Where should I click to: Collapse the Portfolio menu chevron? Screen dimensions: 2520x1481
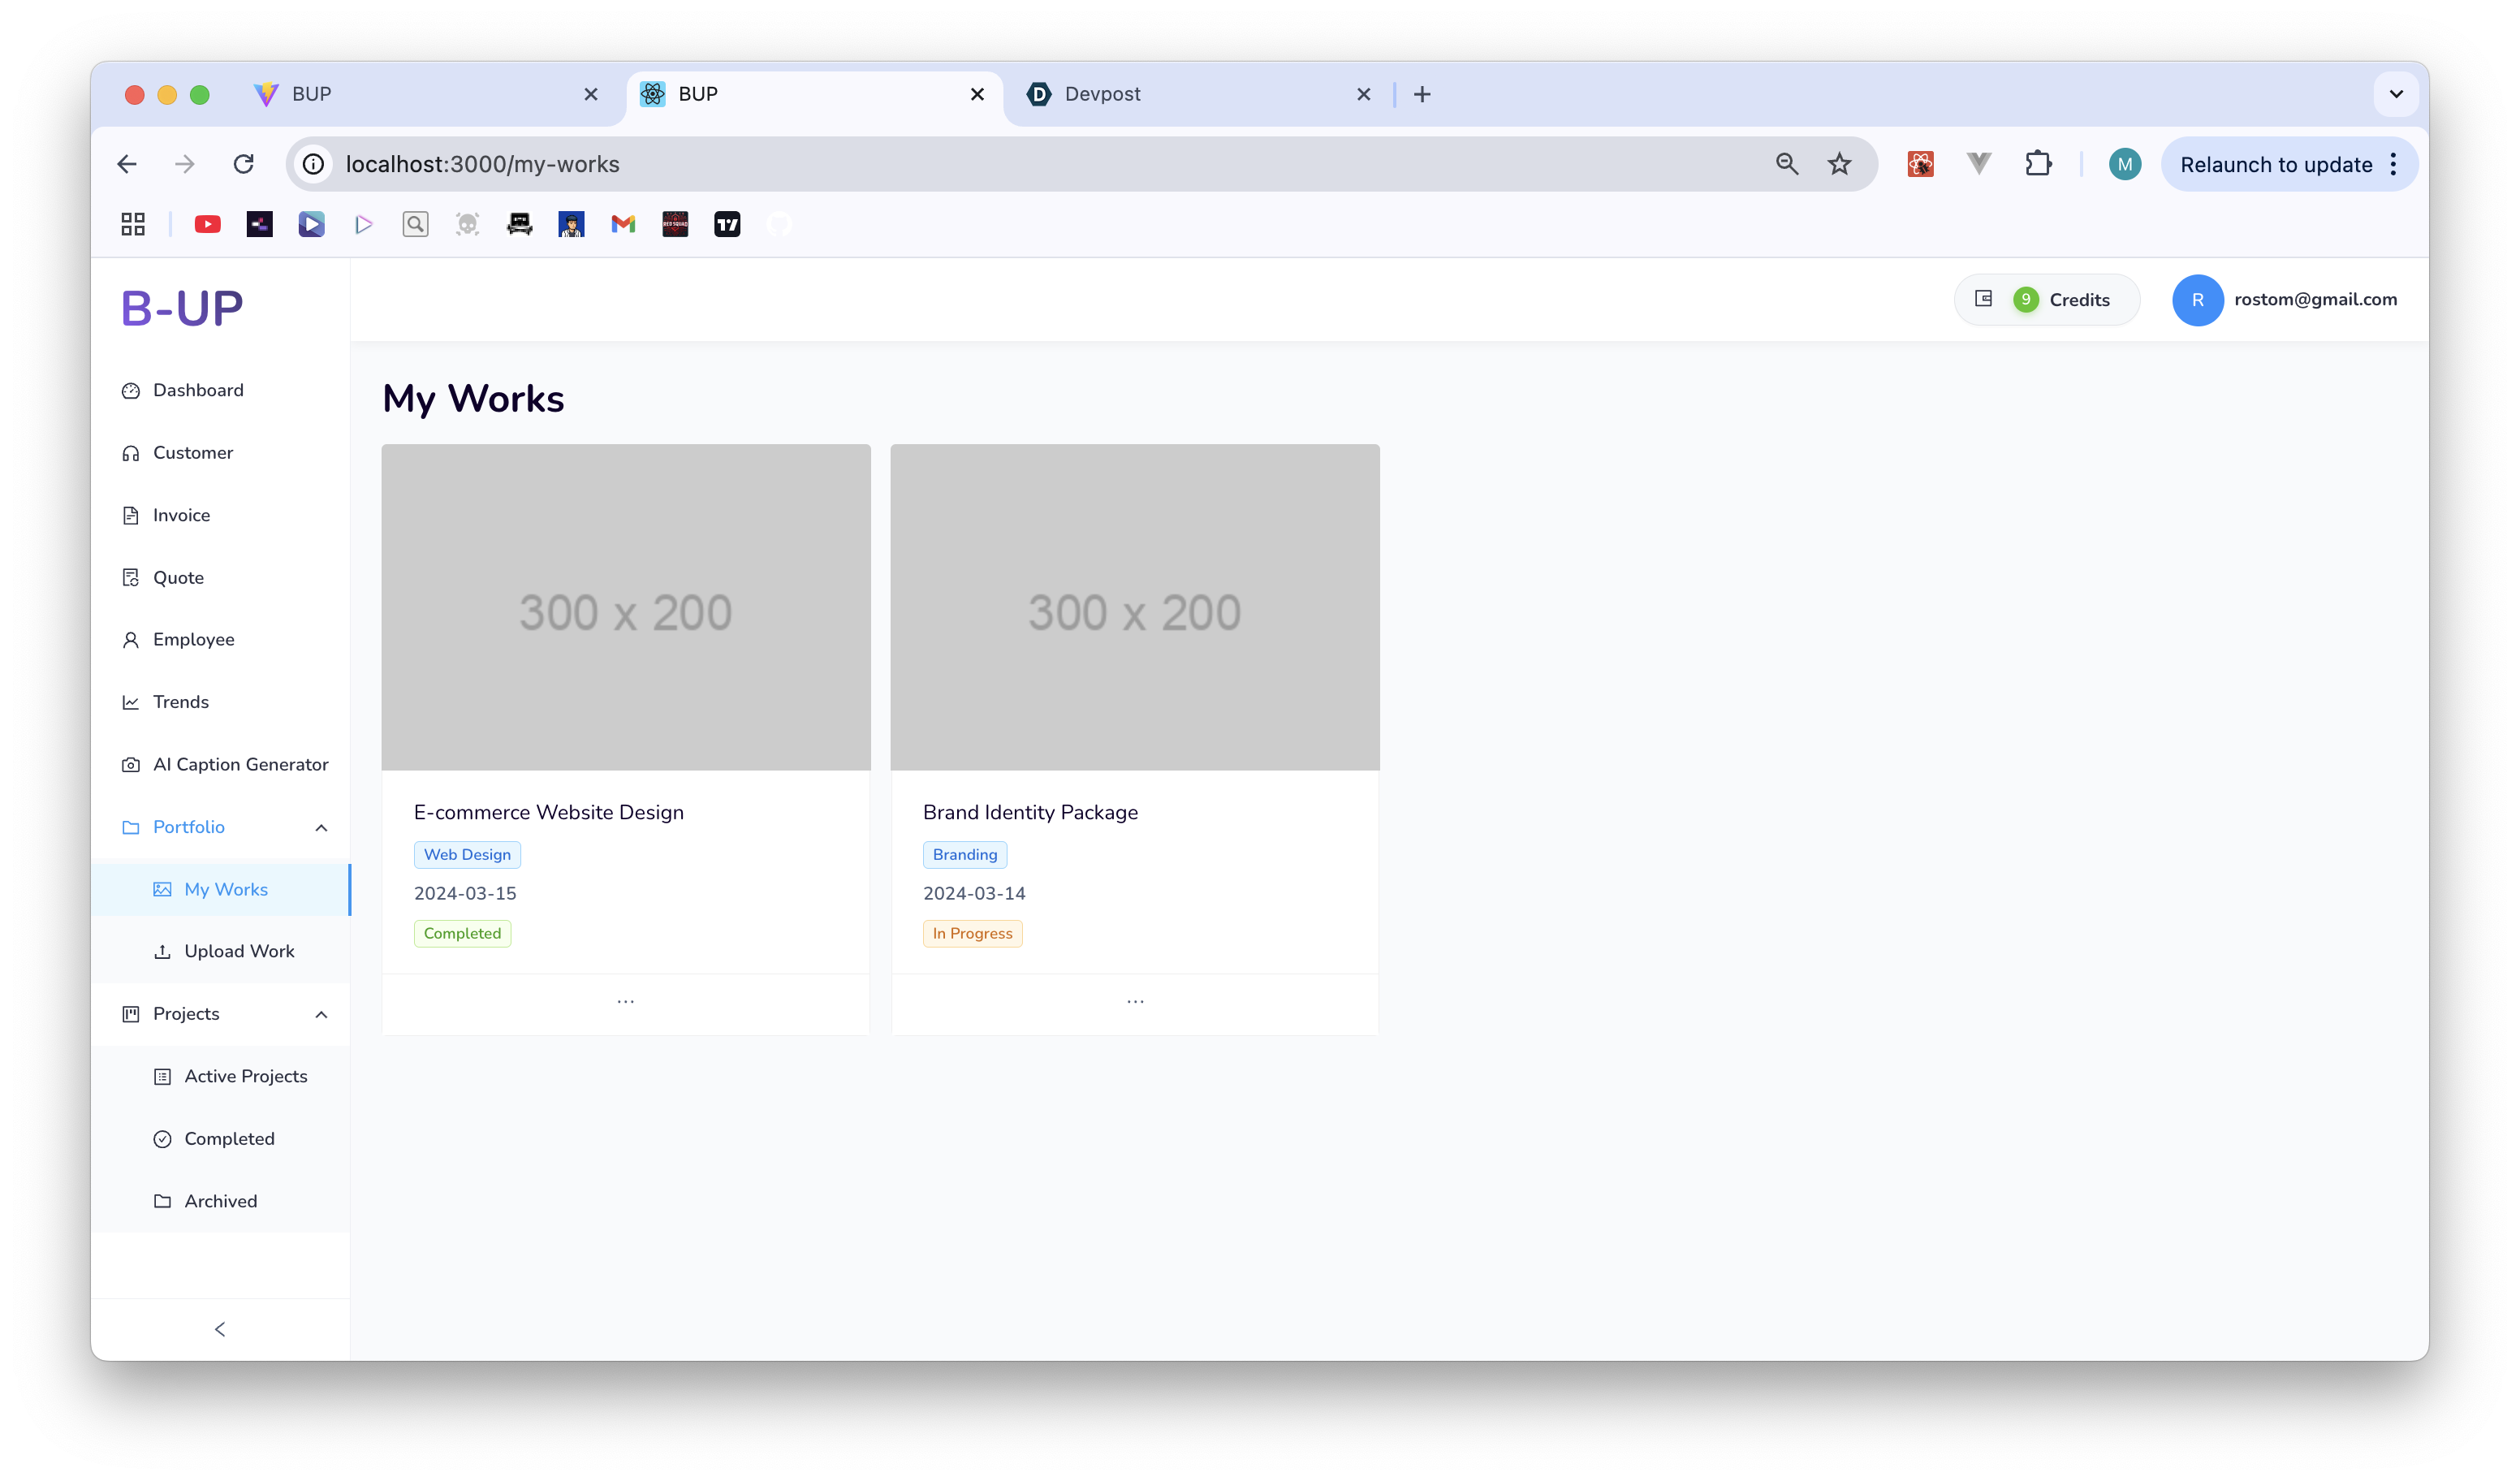(x=321, y=827)
